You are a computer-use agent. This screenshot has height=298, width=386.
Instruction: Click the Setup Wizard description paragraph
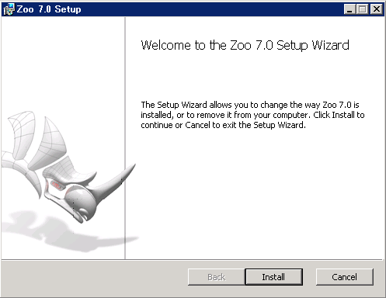pyautogui.click(x=252, y=115)
